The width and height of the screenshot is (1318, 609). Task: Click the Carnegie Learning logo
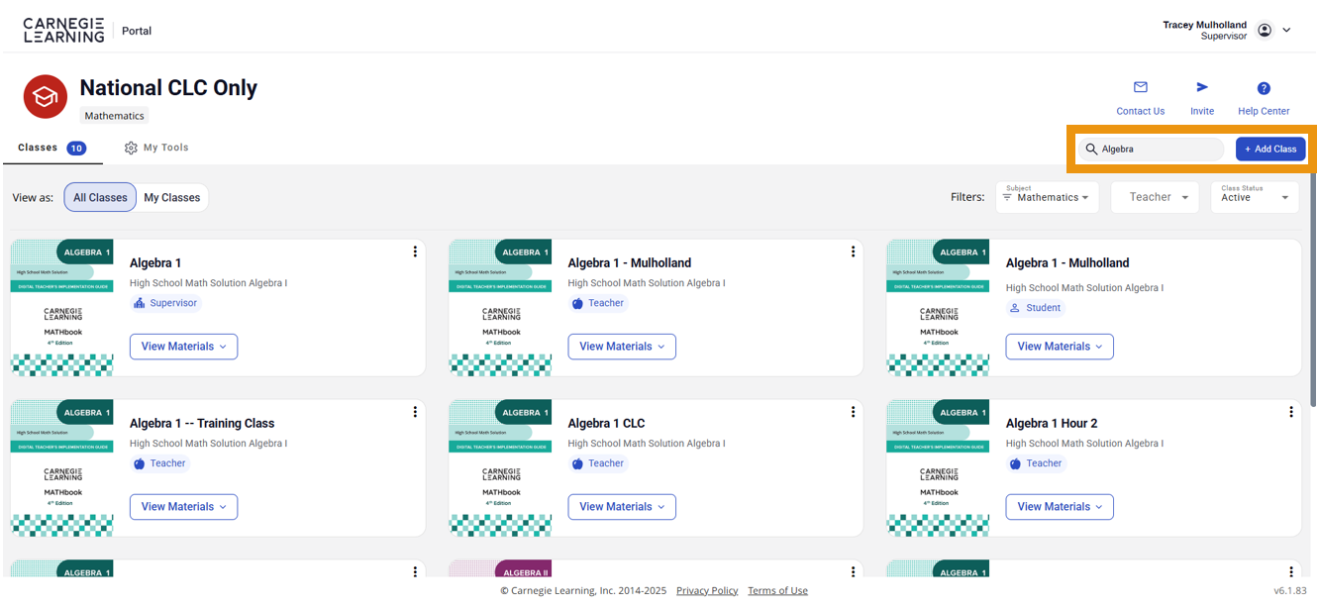[x=63, y=30]
